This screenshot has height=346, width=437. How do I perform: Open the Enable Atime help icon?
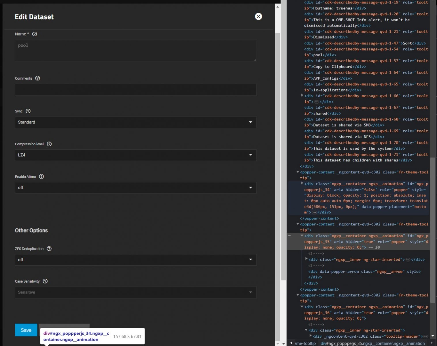[41, 176]
